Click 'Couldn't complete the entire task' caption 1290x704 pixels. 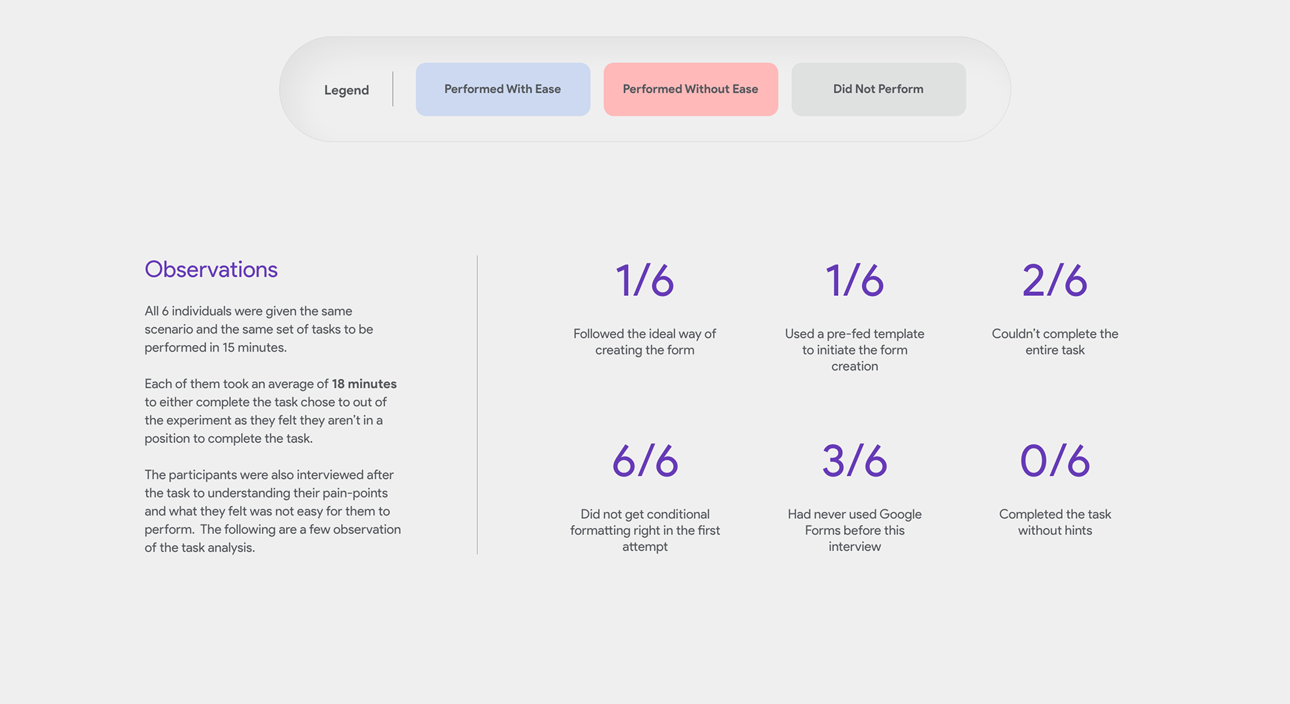coord(1054,342)
